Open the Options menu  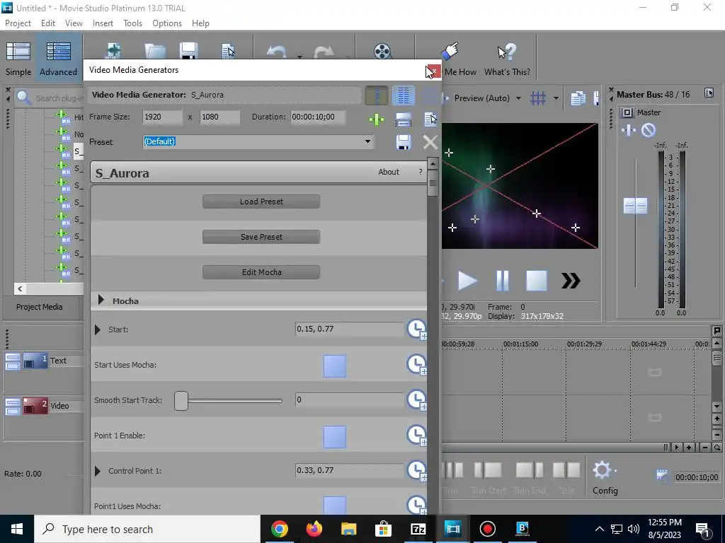tap(167, 23)
